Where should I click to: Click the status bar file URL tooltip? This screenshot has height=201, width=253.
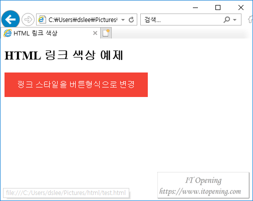coord(66,193)
